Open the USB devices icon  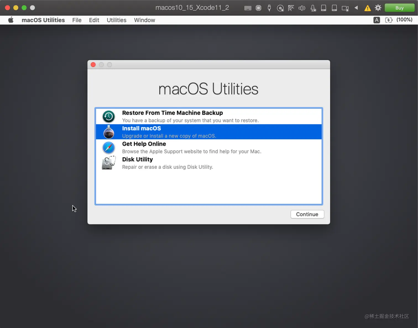[x=269, y=8]
